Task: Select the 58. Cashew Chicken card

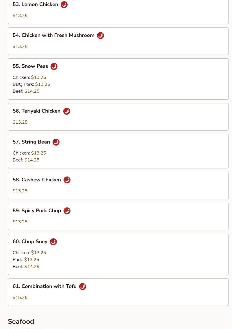Action: [118, 185]
